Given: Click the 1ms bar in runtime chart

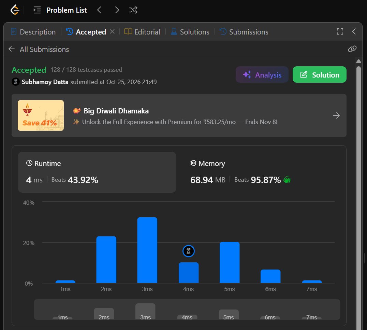Looking at the screenshot, I should point(65,281).
